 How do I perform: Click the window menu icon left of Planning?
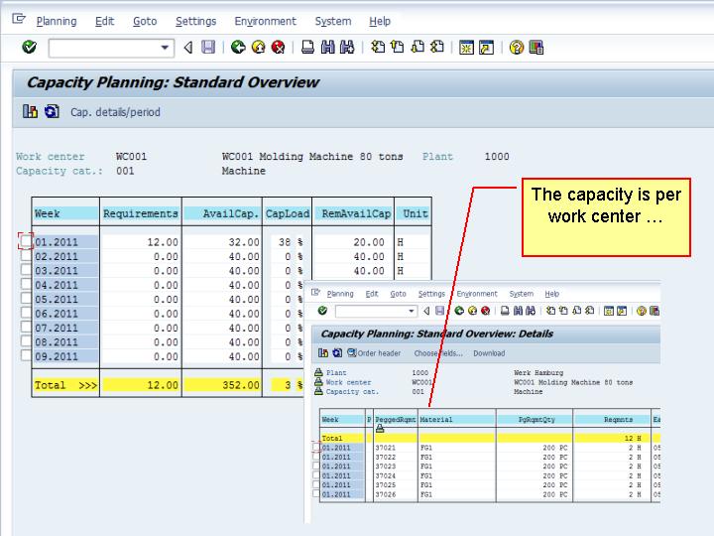click(x=19, y=19)
